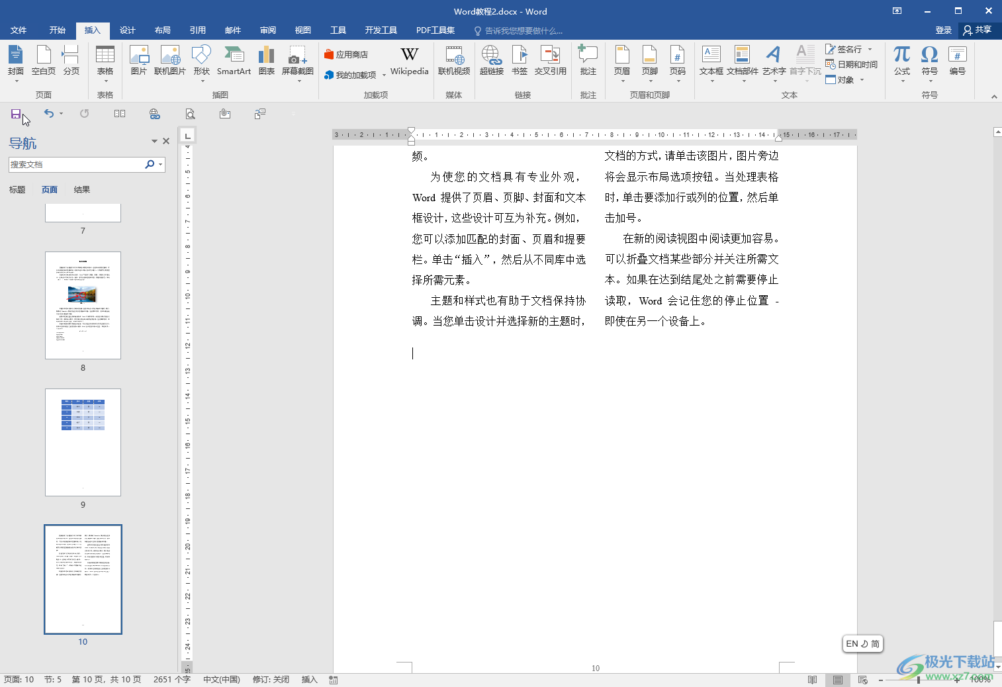Insert a chart (图表)
This screenshot has height=687, width=1002.
[x=267, y=61]
